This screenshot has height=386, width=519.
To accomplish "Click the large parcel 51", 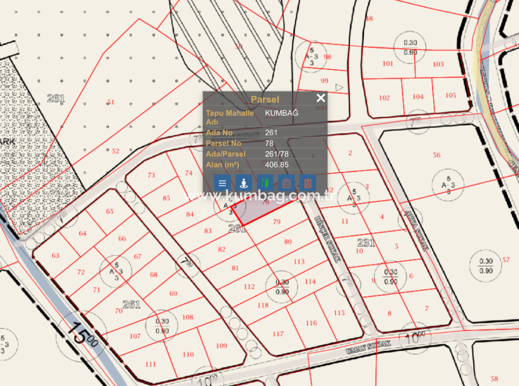I will click(x=110, y=102).
